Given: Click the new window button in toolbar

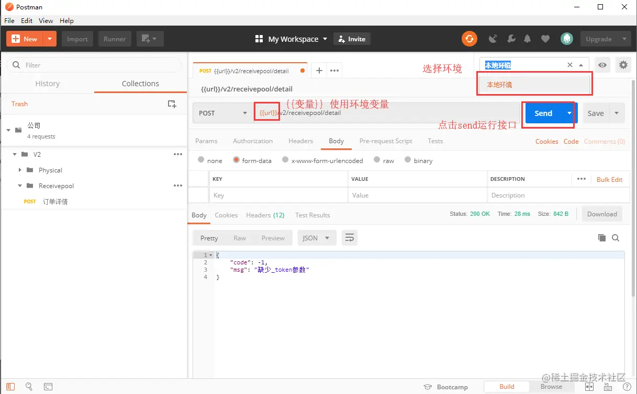Looking at the screenshot, I should (150, 39).
